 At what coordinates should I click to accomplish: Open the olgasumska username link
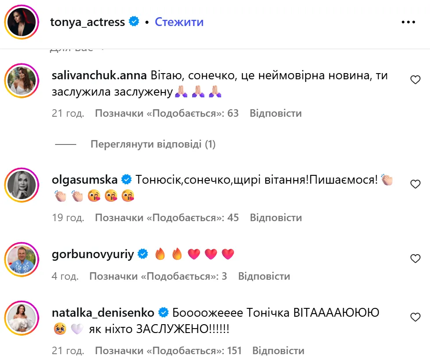coord(85,180)
